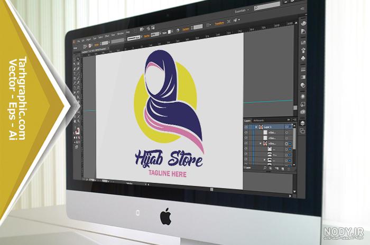370x245 pixels.
Task: Open the Artboards panel icon in dock
Action: point(302,131)
